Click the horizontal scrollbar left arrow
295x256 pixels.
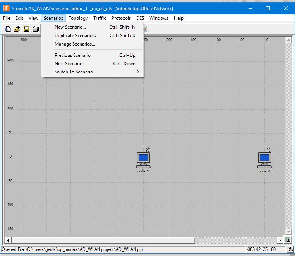[8, 240]
